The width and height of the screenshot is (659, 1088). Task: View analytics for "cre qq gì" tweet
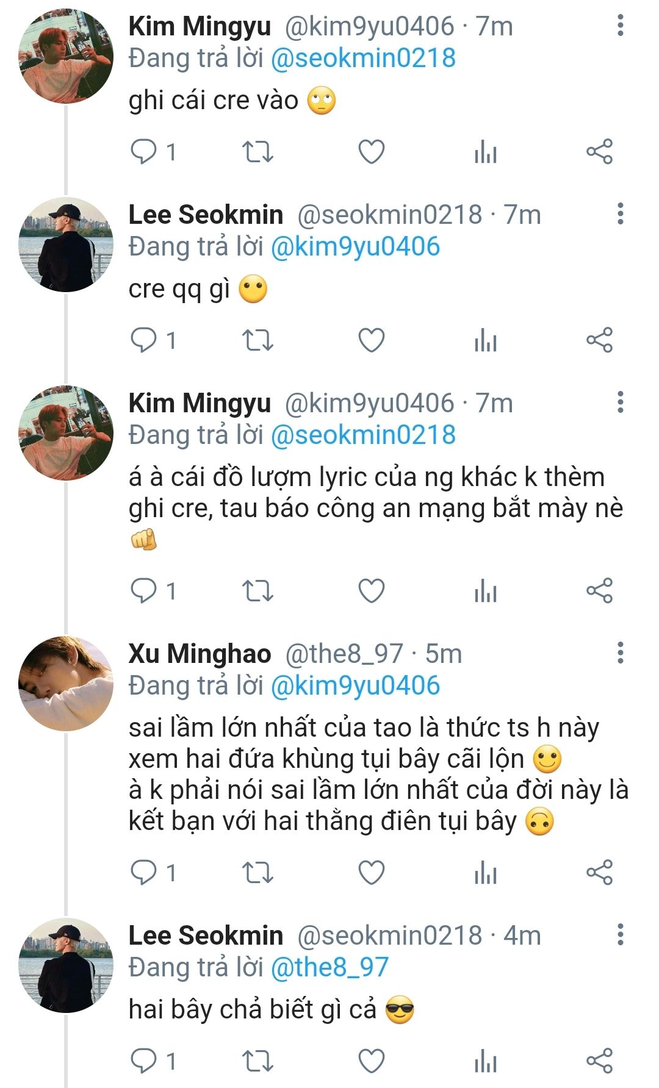(486, 340)
